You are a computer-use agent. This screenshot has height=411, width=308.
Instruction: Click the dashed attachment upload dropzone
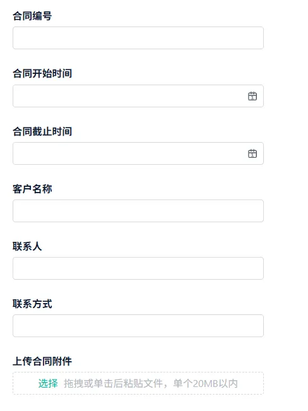138,383
